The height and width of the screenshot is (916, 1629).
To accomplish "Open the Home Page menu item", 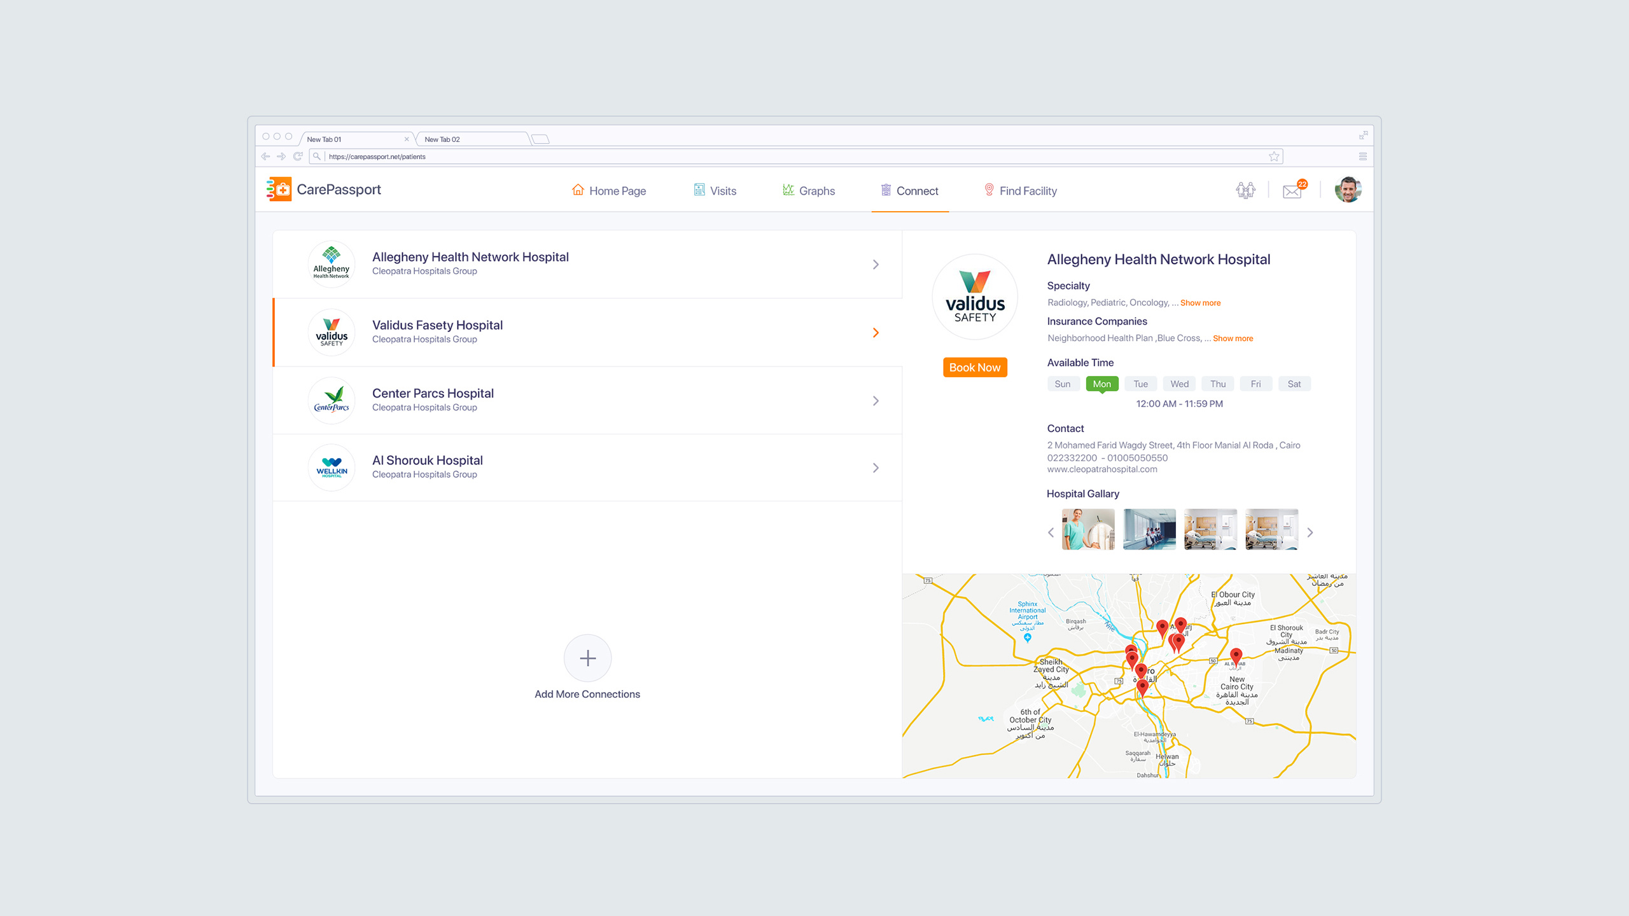I will pyautogui.click(x=609, y=191).
